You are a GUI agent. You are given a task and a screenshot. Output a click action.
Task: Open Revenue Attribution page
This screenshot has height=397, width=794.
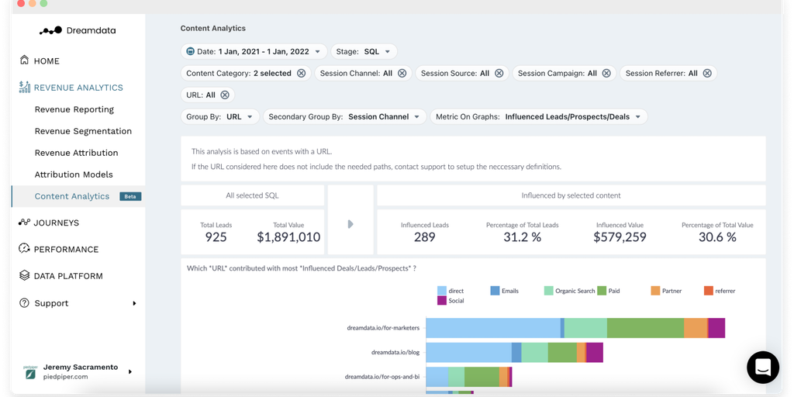point(76,153)
